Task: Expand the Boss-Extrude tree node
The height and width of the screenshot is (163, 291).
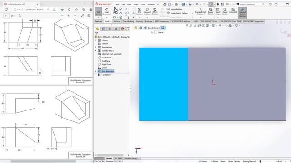Action: (x=96, y=71)
